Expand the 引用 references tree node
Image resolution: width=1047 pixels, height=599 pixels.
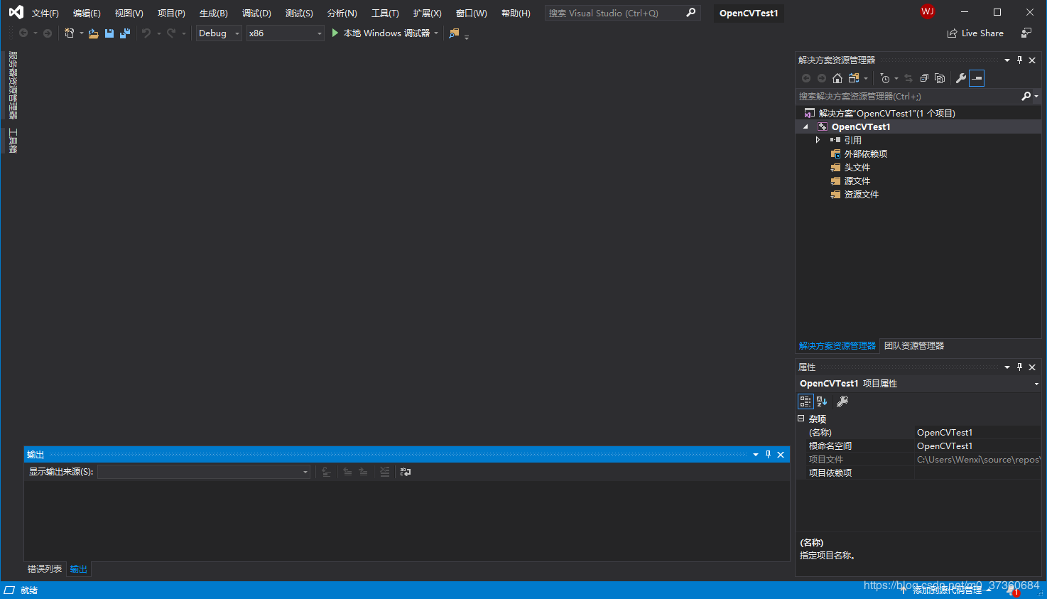[818, 140]
